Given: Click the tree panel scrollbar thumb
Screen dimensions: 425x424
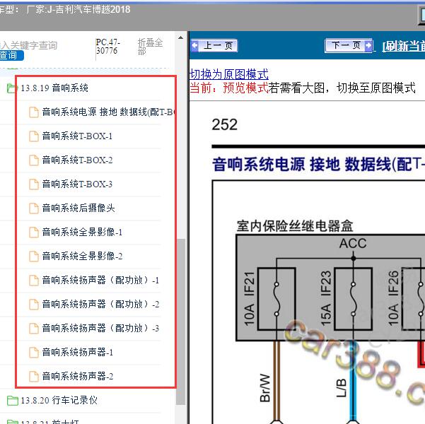Looking at the screenshot, I should pyautogui.click(x=181, y=322).
